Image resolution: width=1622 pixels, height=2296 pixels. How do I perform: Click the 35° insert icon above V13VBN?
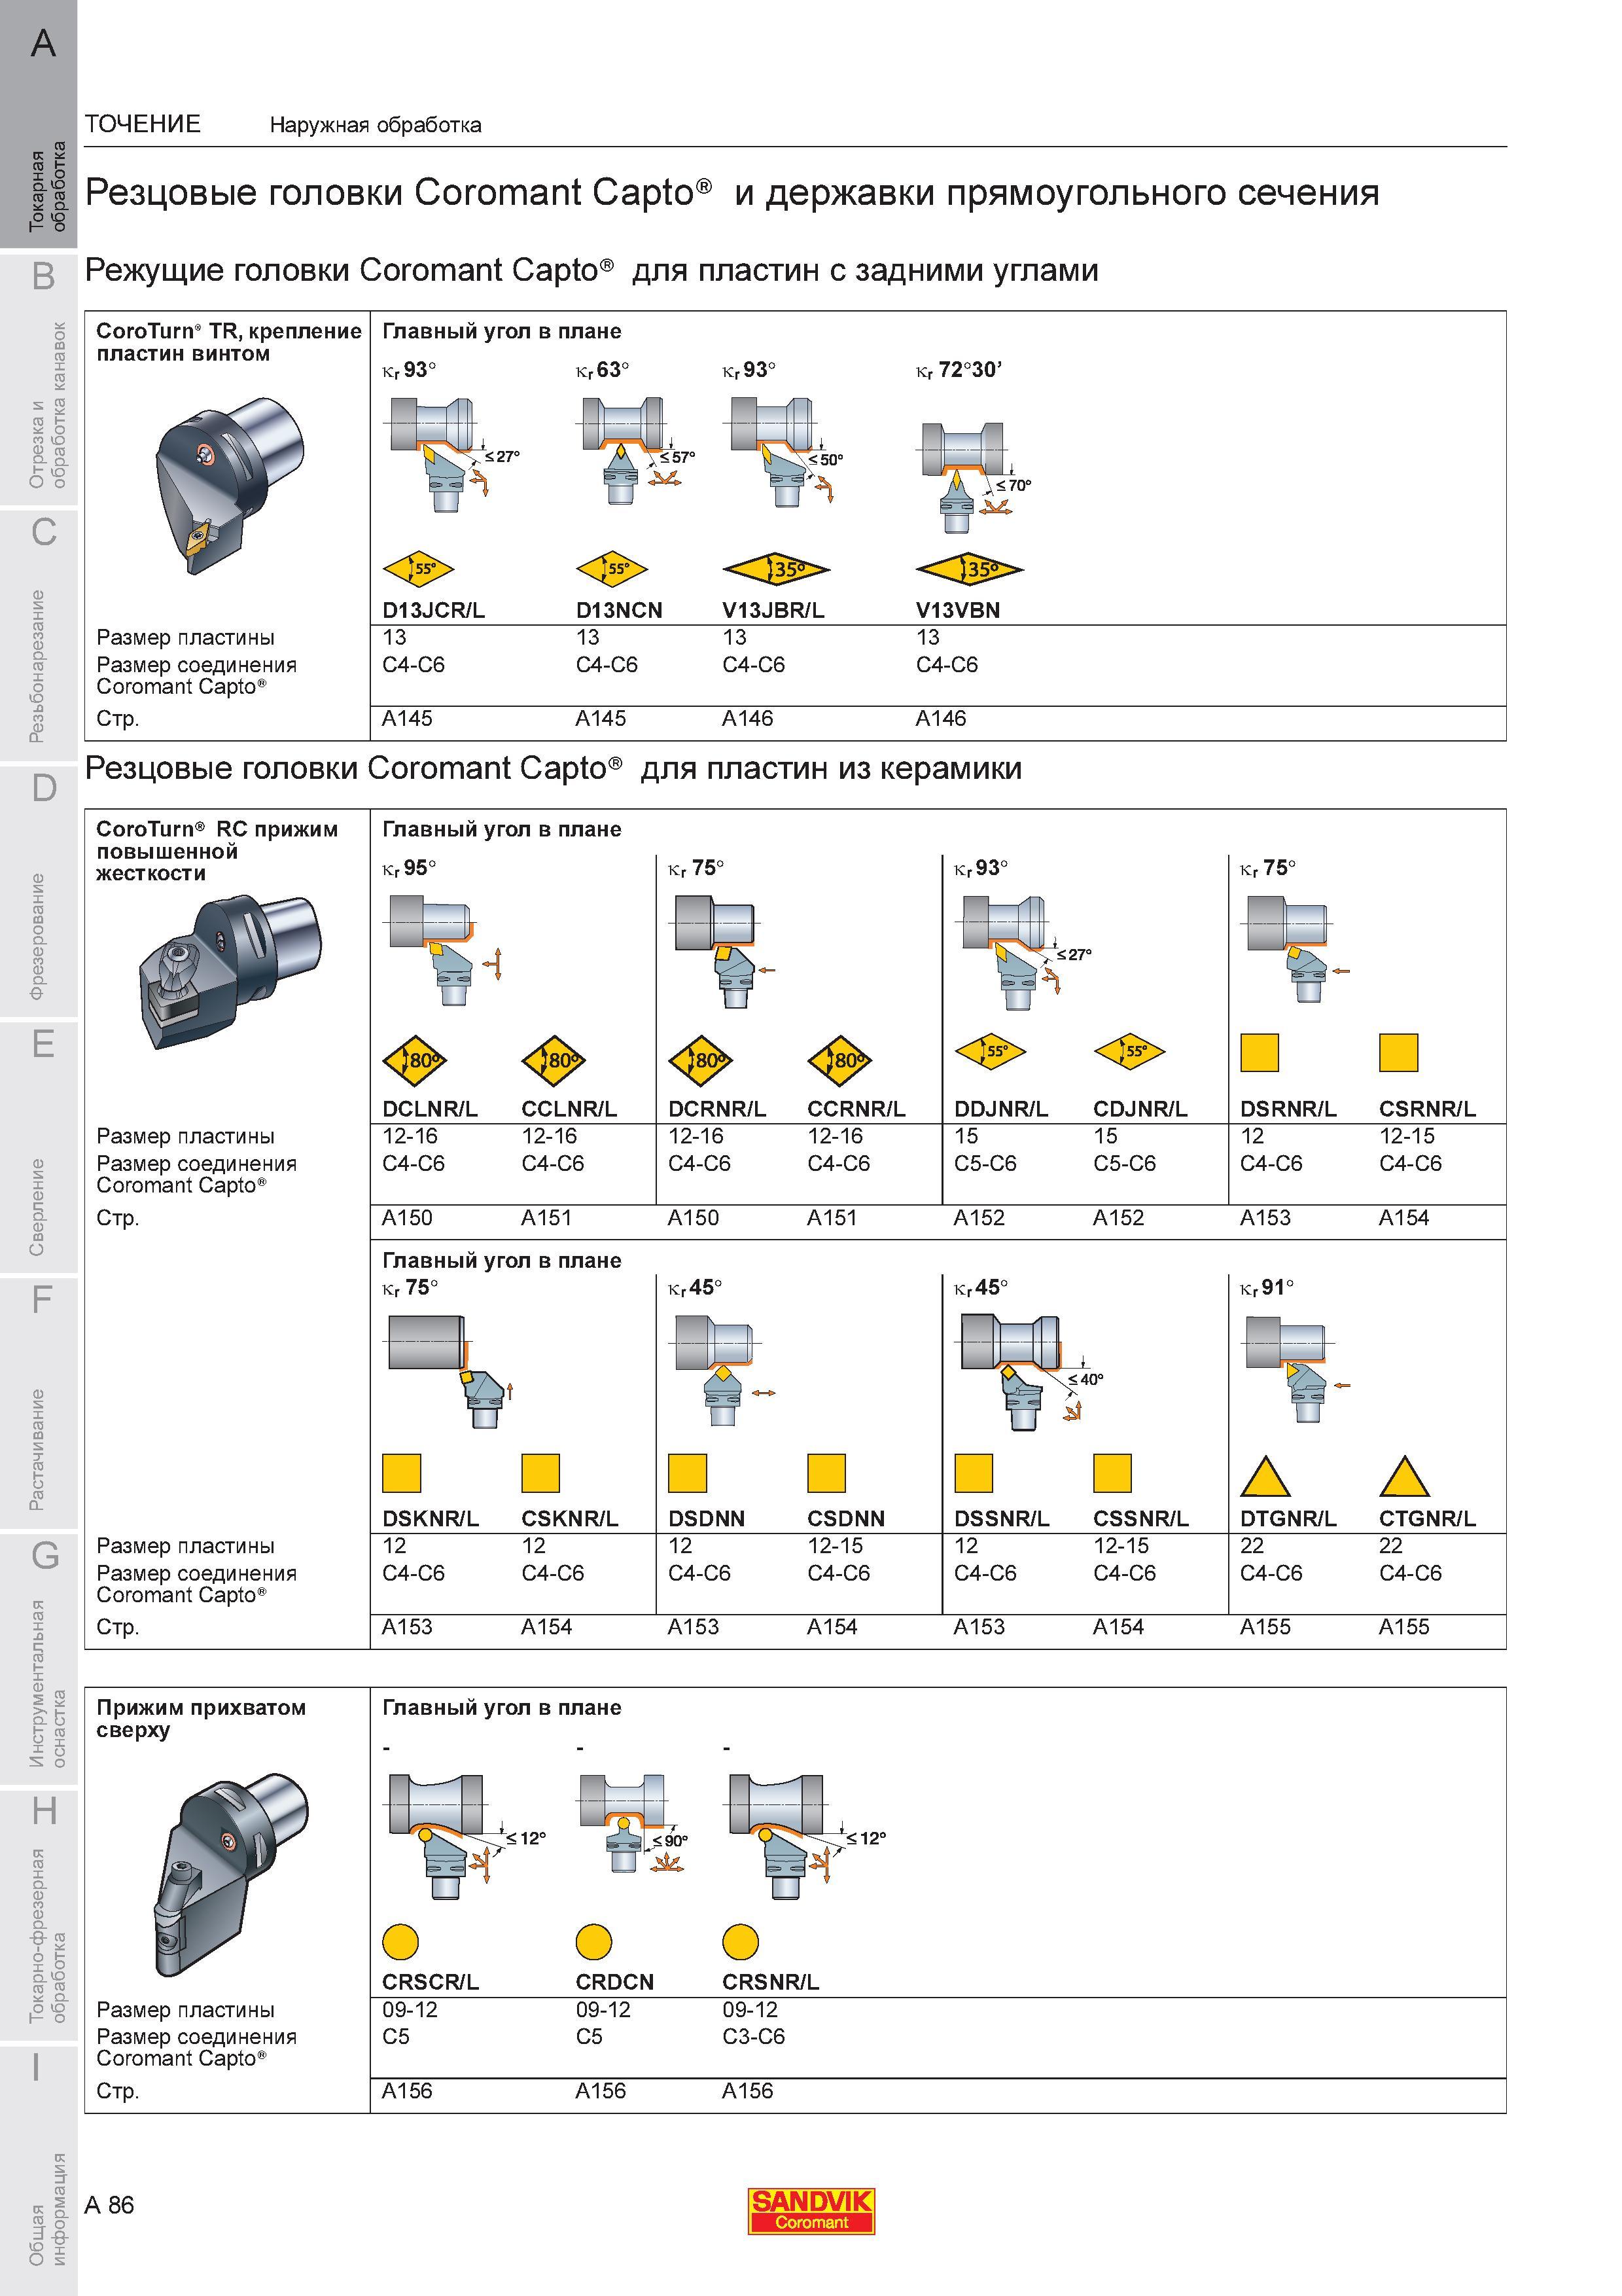[970, 570]
